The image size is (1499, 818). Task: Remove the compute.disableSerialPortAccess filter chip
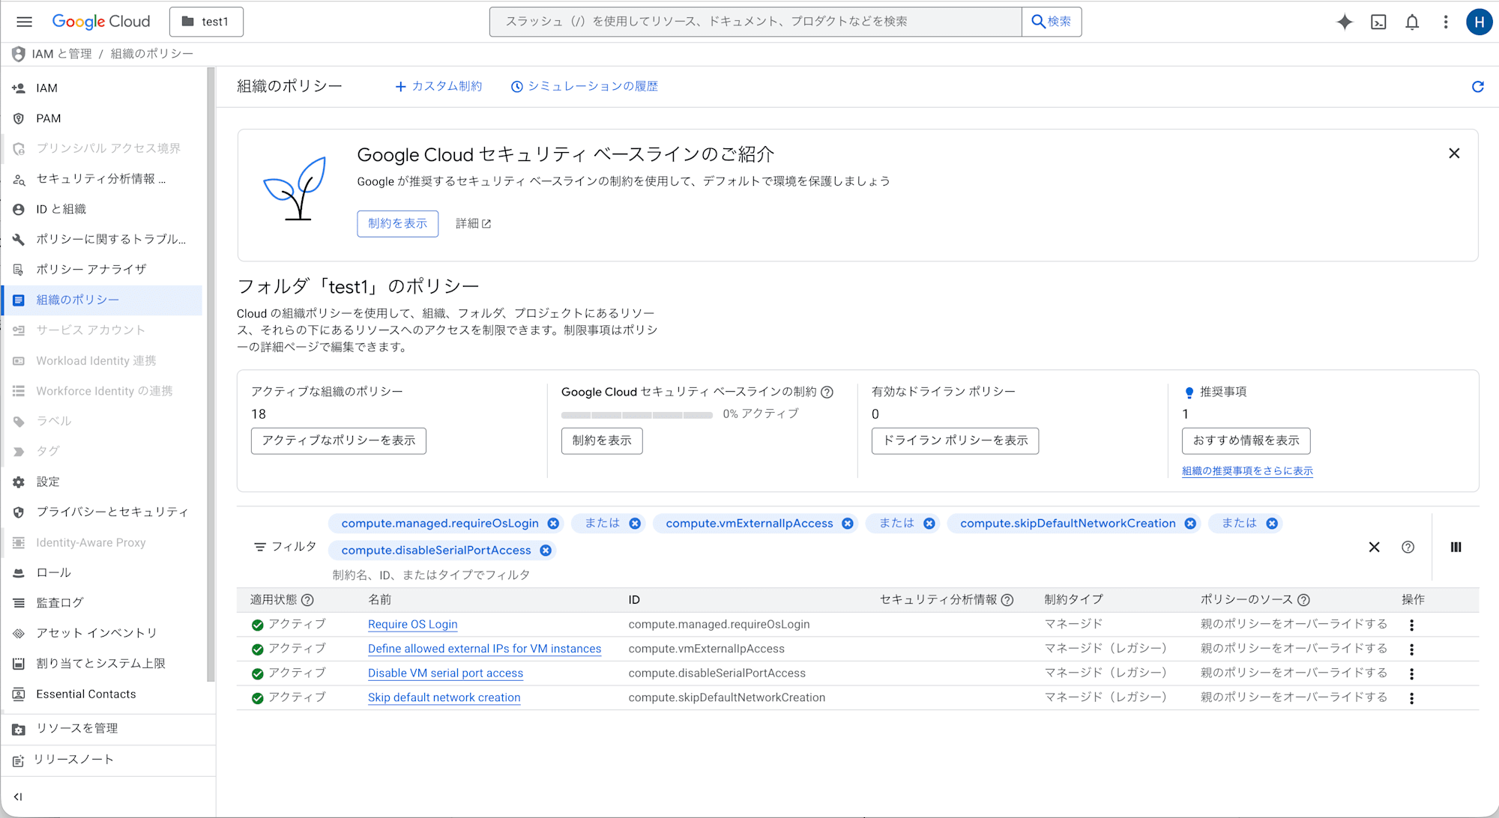[x=546, y=550]
